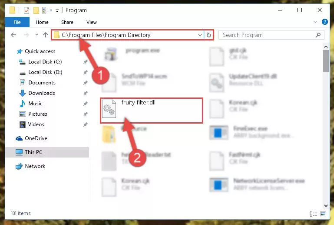Switch to Large icons view in status bar
Screen dimensions: 334x225
pos(323,214)
